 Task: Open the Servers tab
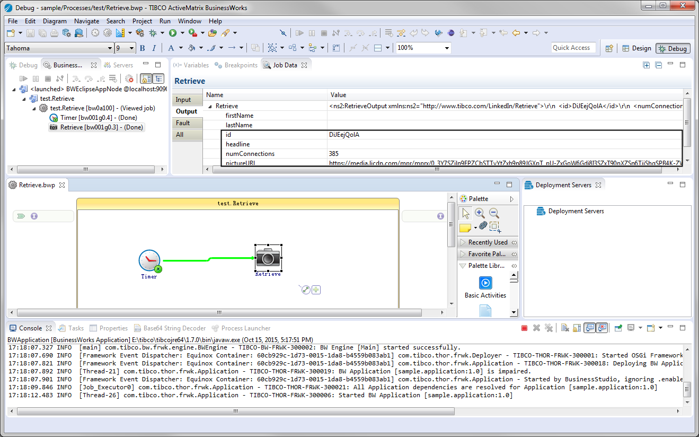(118, 65)
